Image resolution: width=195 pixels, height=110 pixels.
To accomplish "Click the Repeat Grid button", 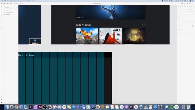I will (x=181, y=9).
